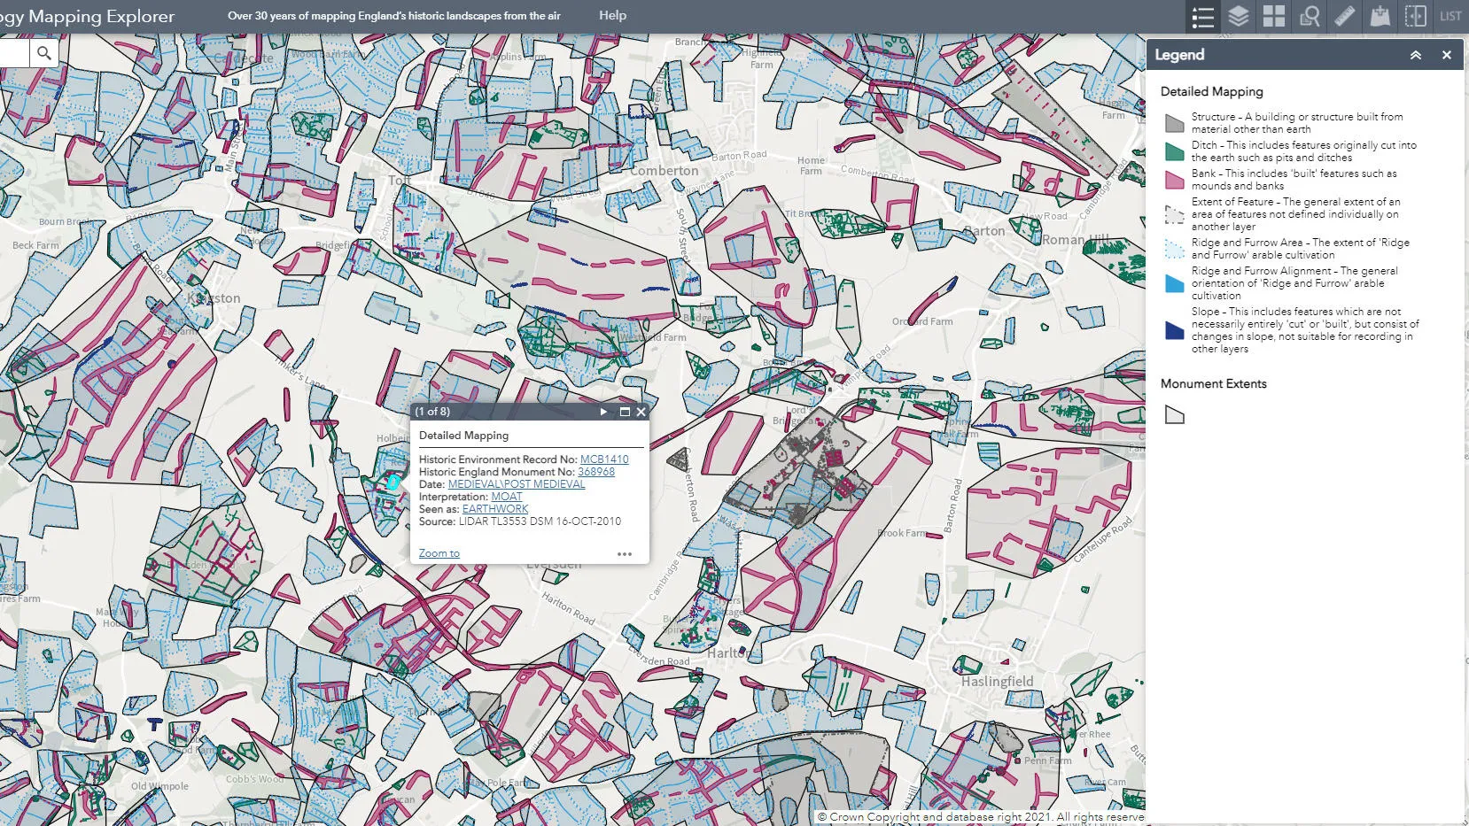The width and height of the screenshot is (1469, 826).
Task: Open popup more options ellipsis menu
Action: [x=625, y=554]
